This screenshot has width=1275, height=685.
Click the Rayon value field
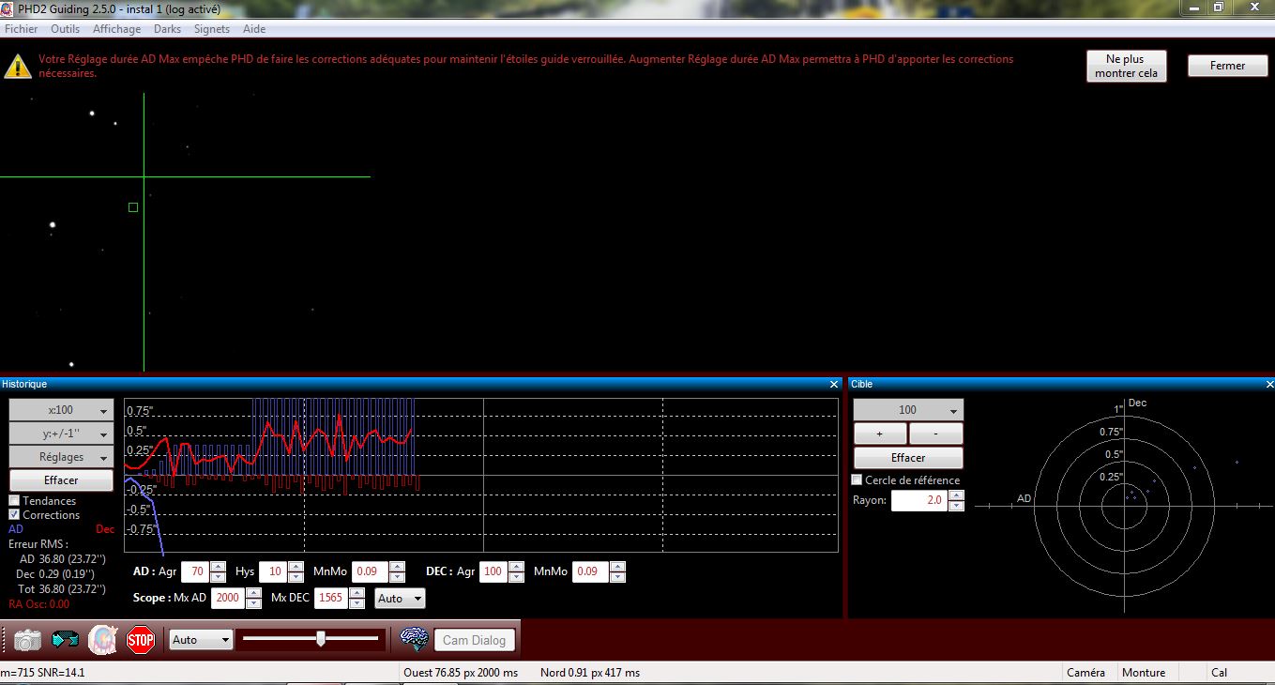click(x=918, y=501)
